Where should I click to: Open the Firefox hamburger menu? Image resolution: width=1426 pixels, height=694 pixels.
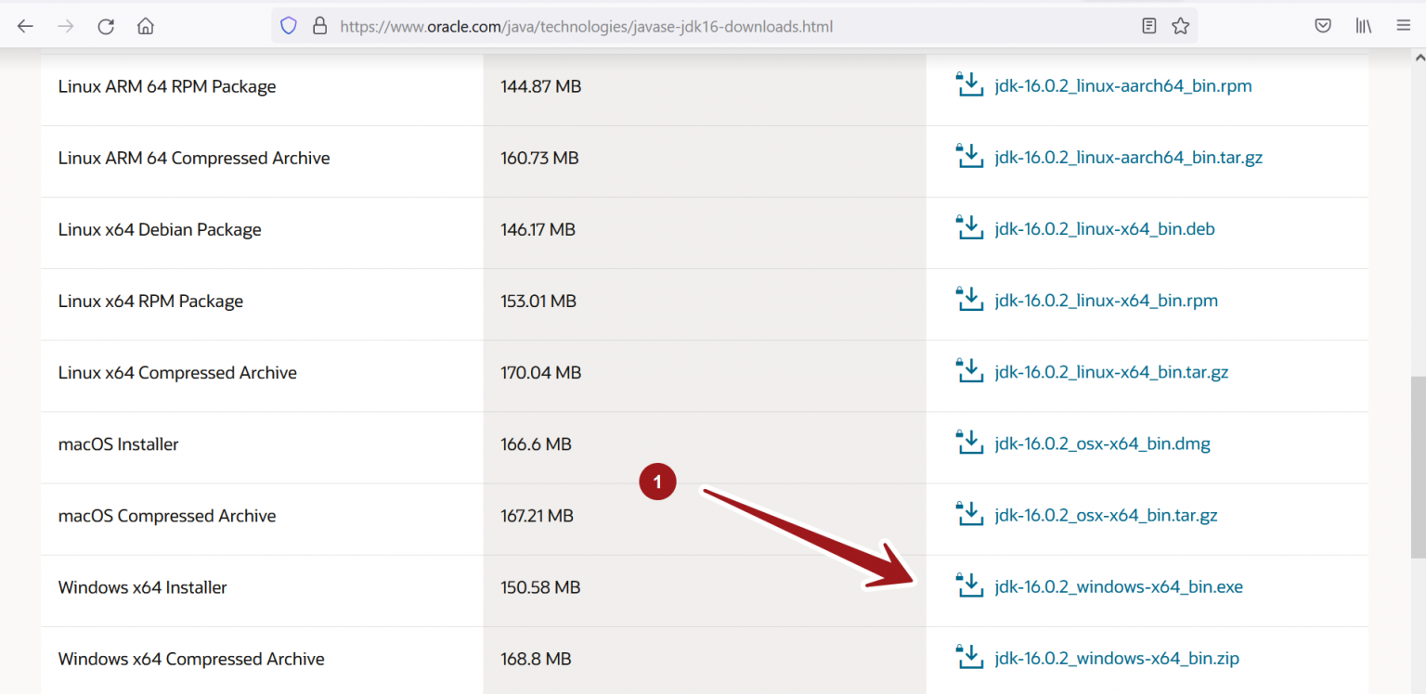click(x=1403, y=26)
